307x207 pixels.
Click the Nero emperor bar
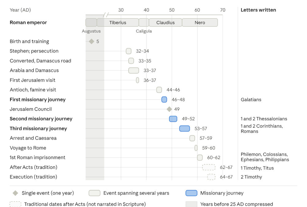[x=200, y=22]
